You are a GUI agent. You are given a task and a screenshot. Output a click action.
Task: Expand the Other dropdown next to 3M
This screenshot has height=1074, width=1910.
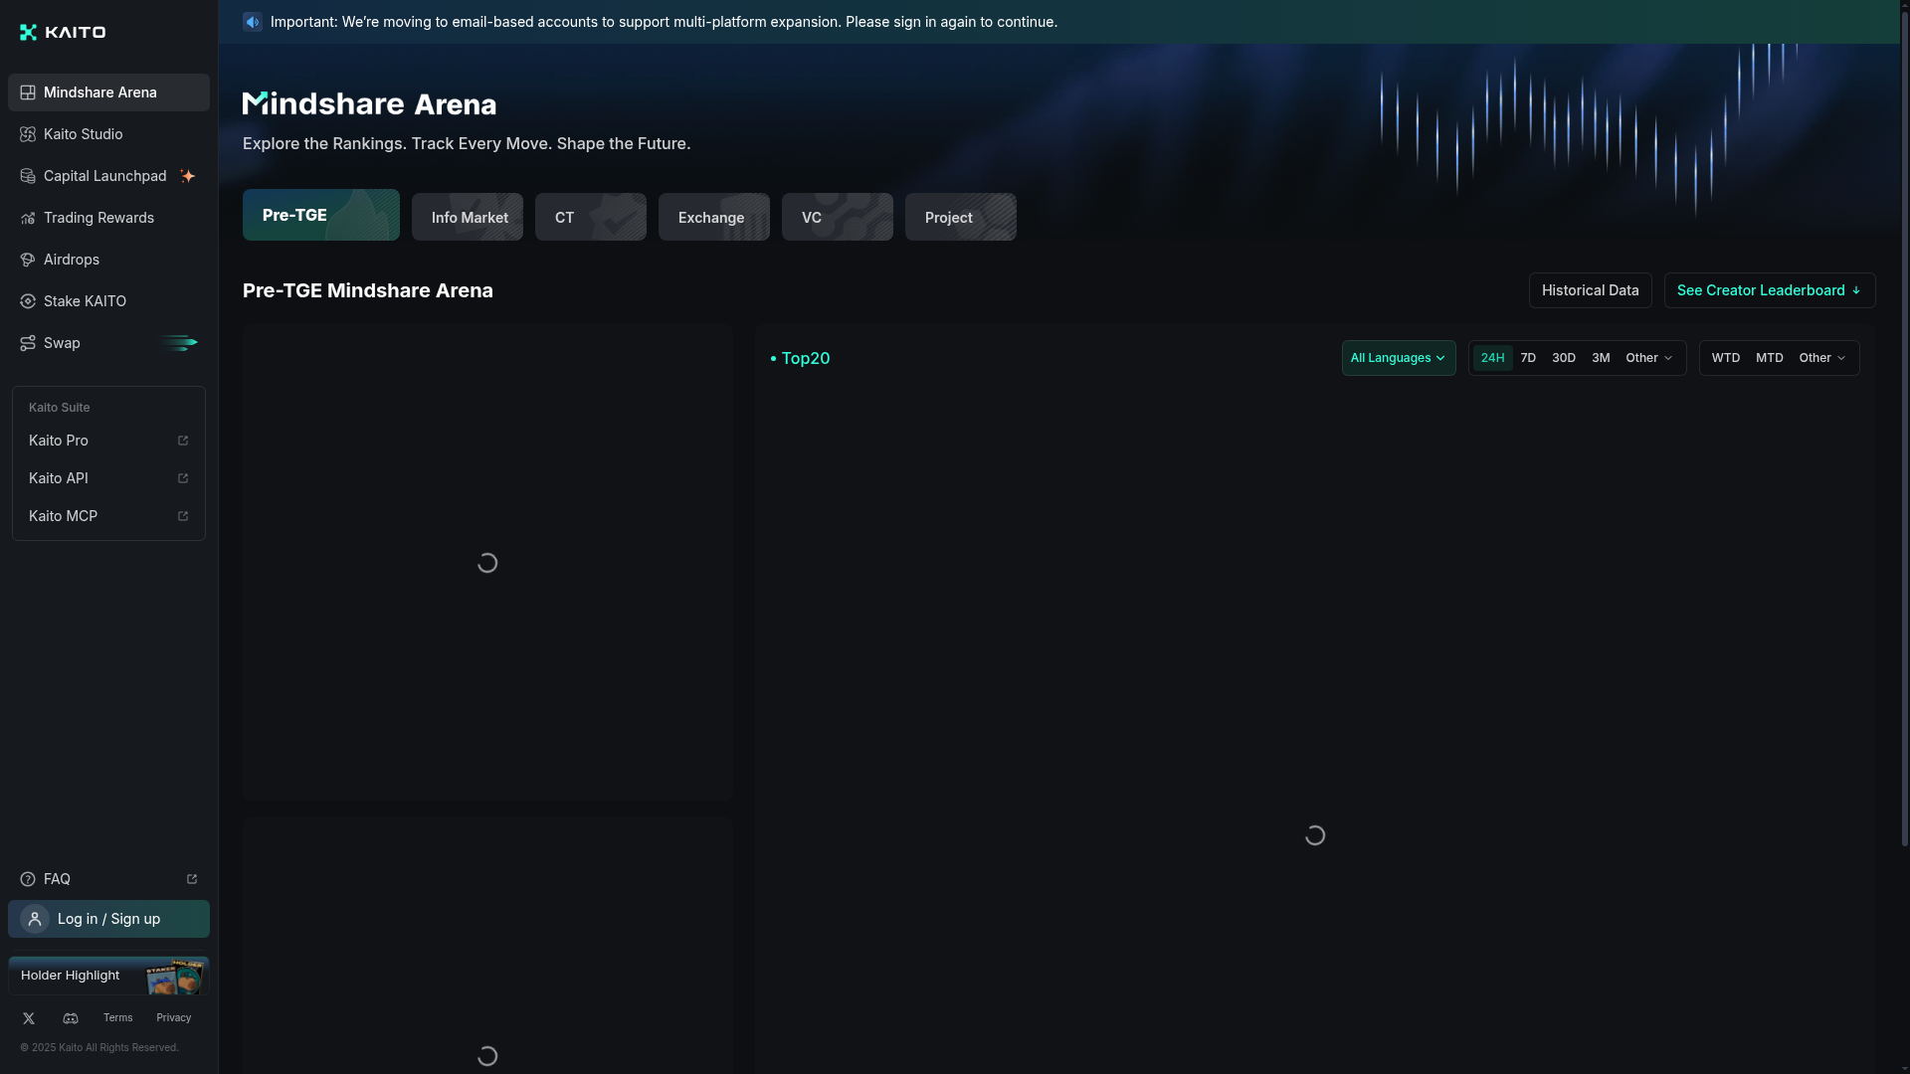click(x=1649, y=358)
